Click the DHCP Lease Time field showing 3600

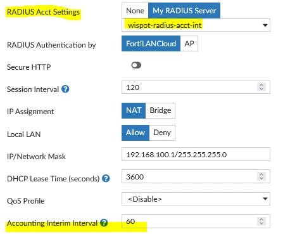(x=196, y=176)
